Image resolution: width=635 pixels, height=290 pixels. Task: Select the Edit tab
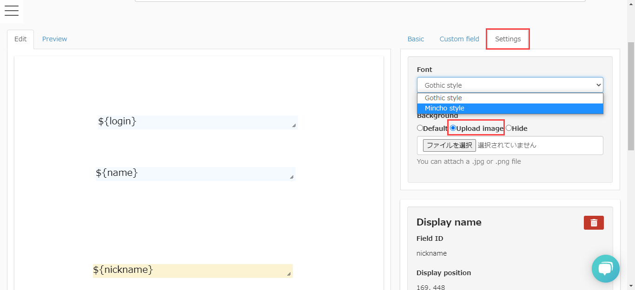pos(20,39)
